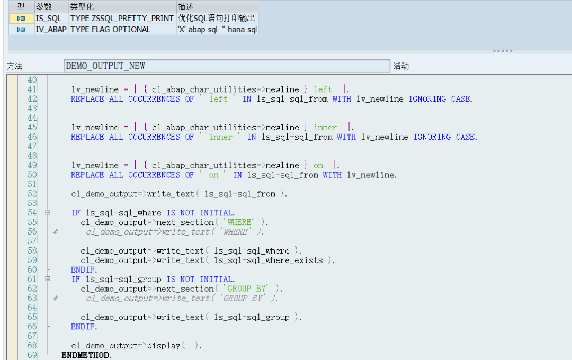The image size is (572, 360).
Task: Click the commented write_text( 'GROUP BY' ) line
Action: (182, 298)
